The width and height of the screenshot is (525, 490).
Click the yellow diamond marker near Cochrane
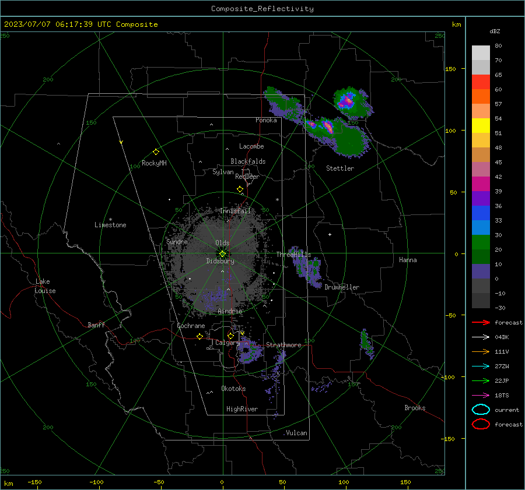199,336
